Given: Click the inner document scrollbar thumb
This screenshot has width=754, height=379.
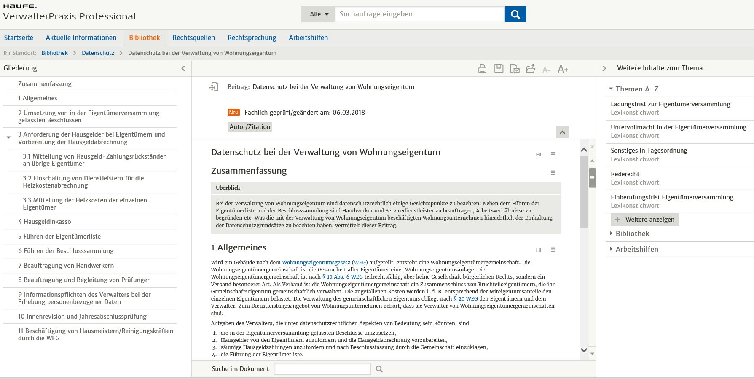Looking at the screenshot, I should (x=584, y=192).
